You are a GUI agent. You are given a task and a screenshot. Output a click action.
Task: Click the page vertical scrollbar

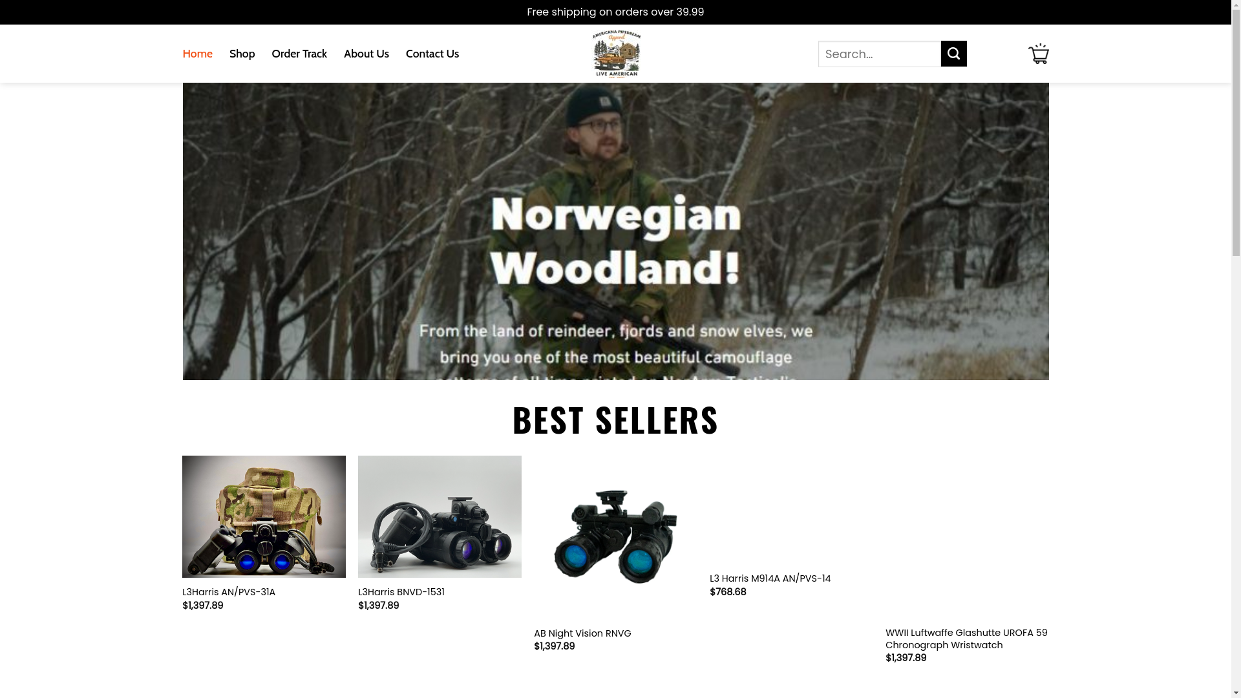1236,349
